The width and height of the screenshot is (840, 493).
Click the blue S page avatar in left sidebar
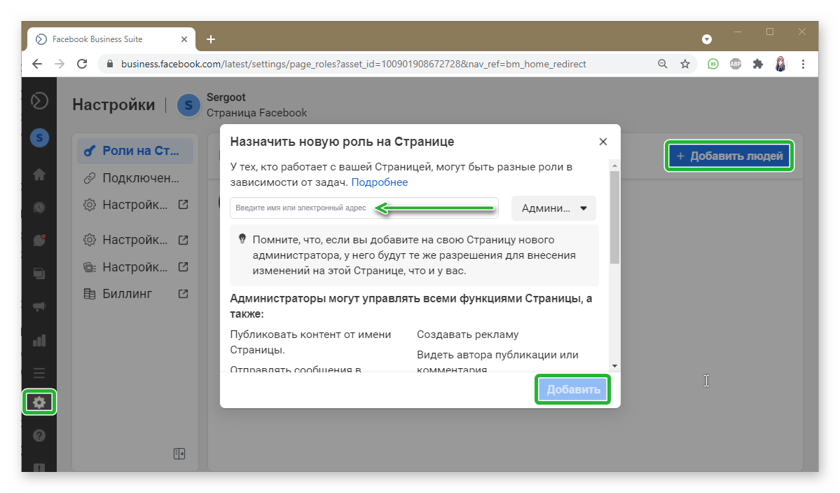[39, 138]
